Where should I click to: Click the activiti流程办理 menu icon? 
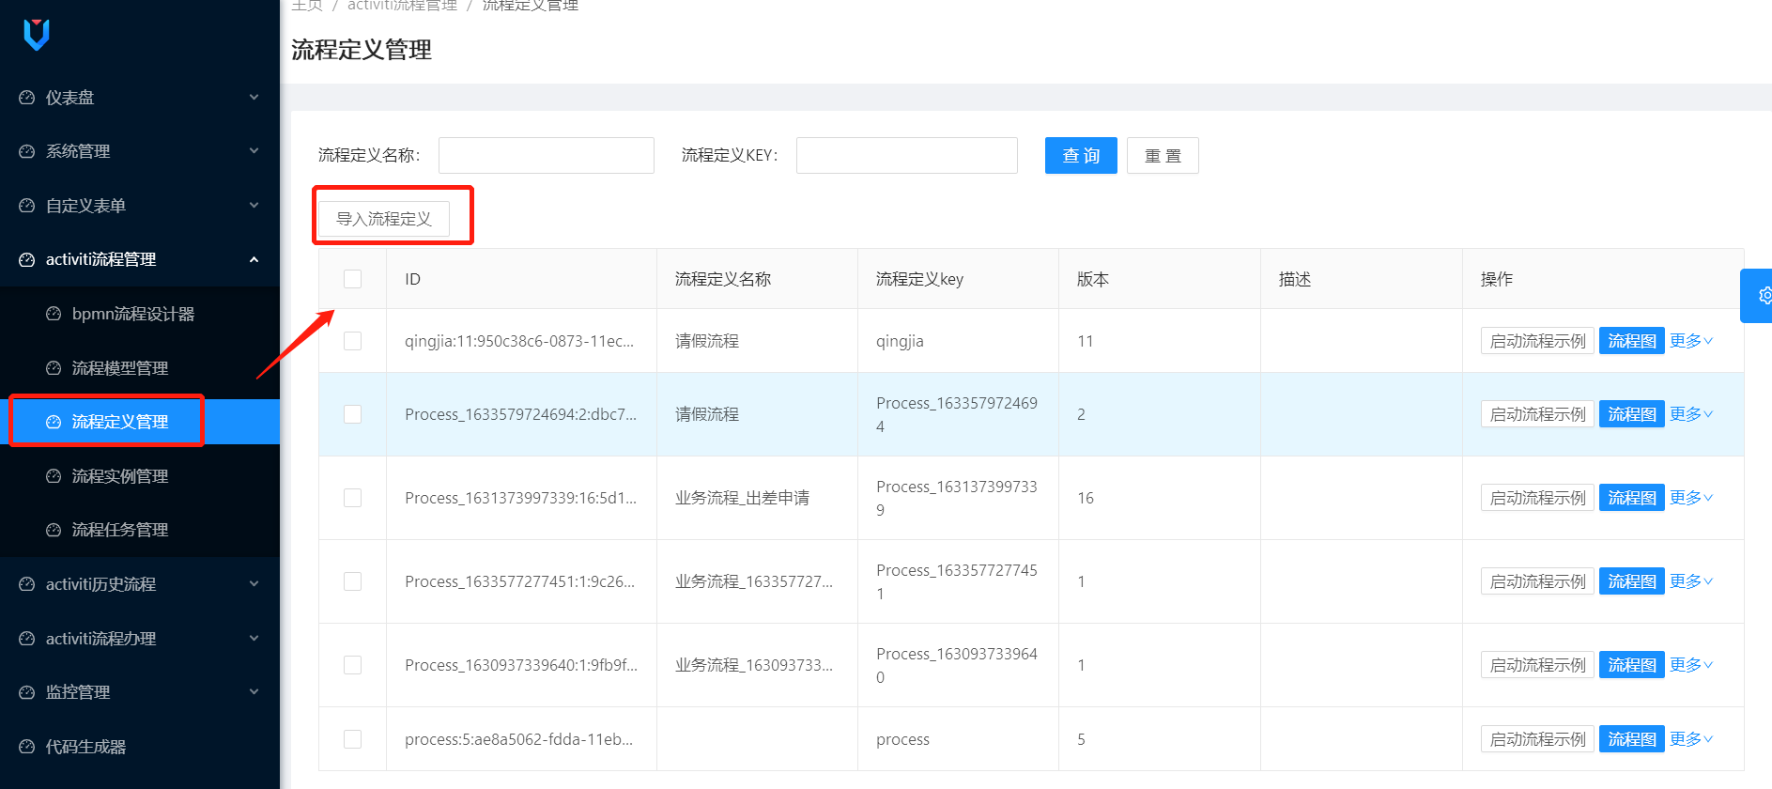[27, 639]
